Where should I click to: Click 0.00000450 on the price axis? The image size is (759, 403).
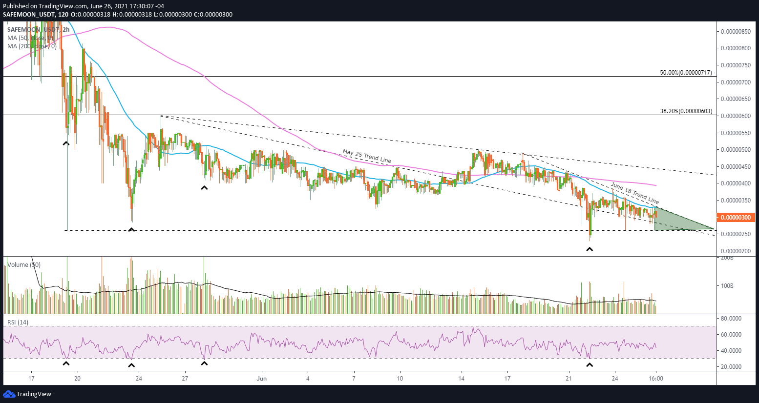tap(736, 167)
